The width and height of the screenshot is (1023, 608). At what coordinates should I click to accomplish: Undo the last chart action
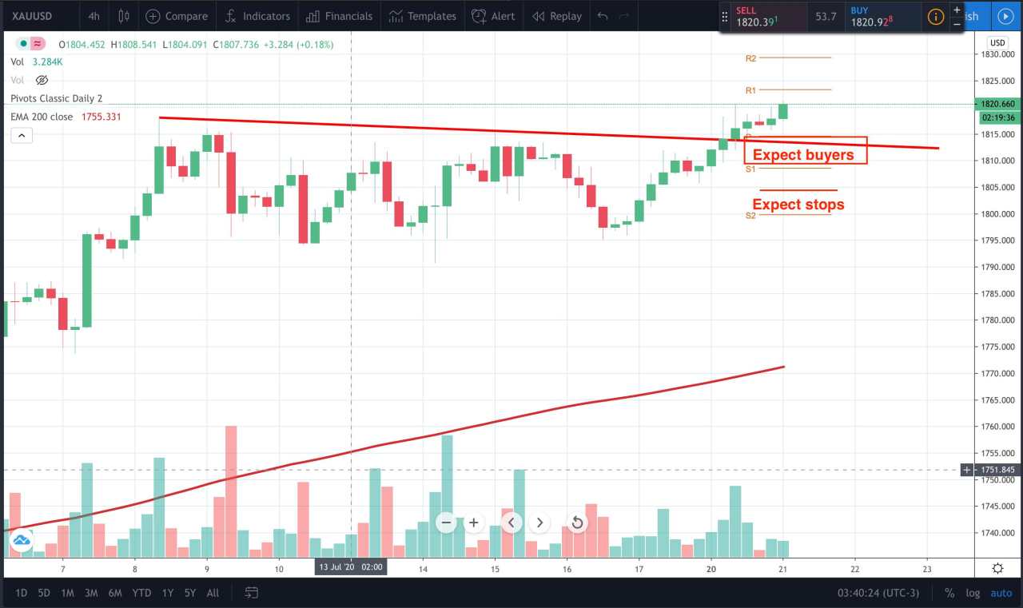(603, 16)
